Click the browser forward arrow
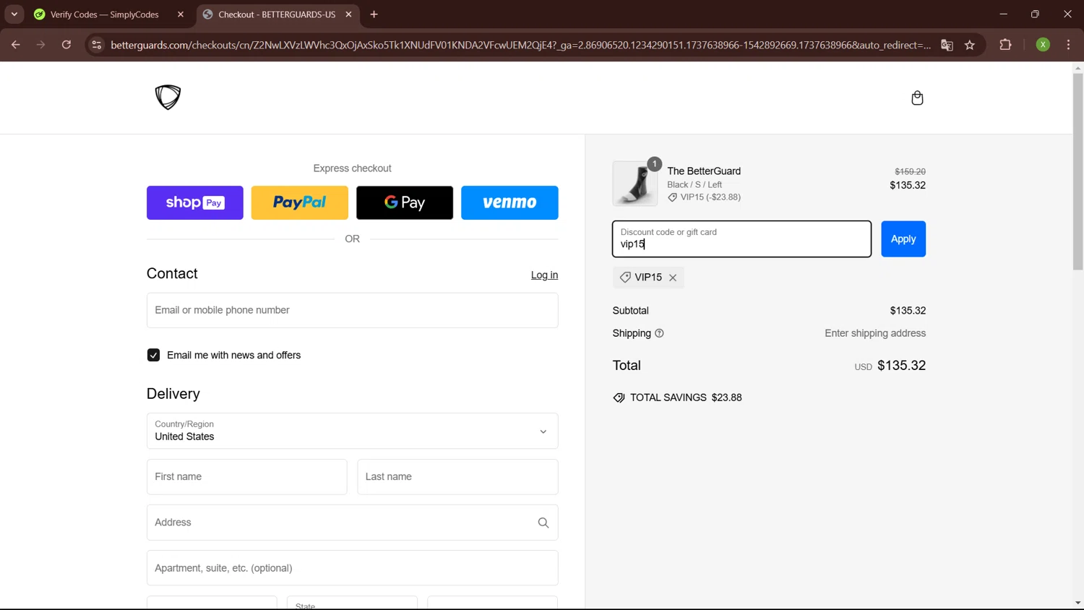Screen dimensions: 1084x610 click(41, 45)
